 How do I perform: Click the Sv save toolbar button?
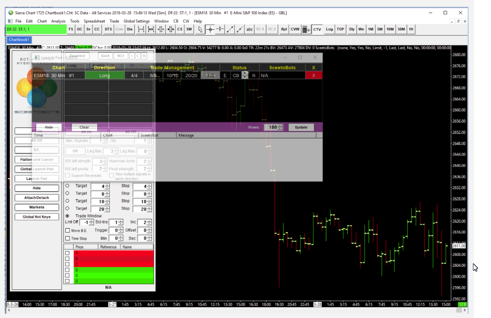click(x=88, y=29)
